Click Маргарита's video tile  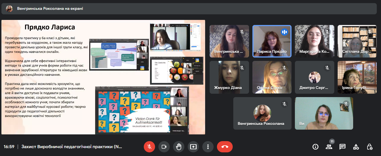pos(314,41)
